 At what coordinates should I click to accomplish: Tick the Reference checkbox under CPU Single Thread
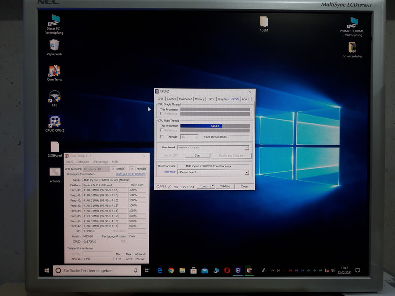coord(162,114)
